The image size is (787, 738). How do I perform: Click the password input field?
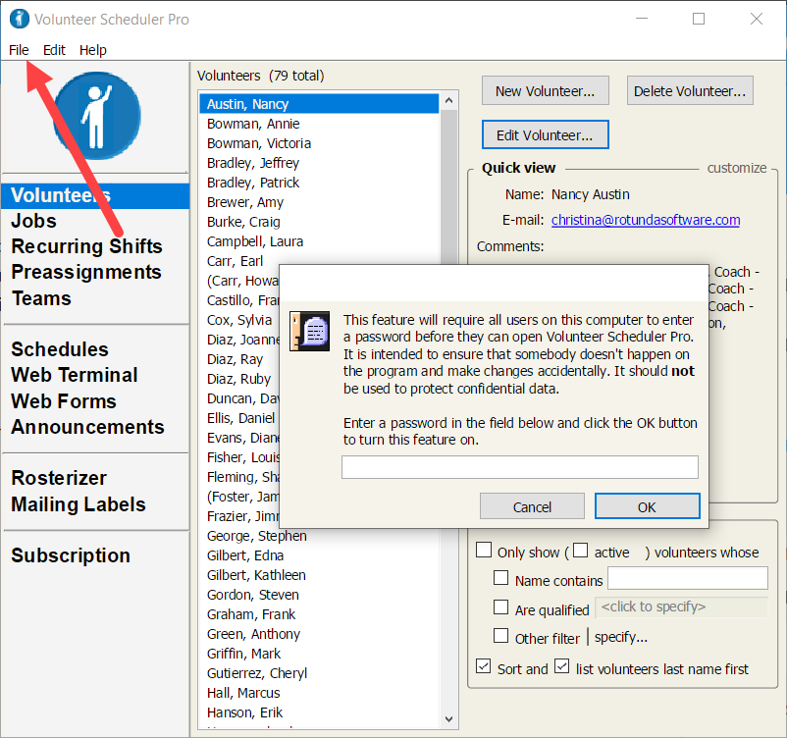(520, 467)
